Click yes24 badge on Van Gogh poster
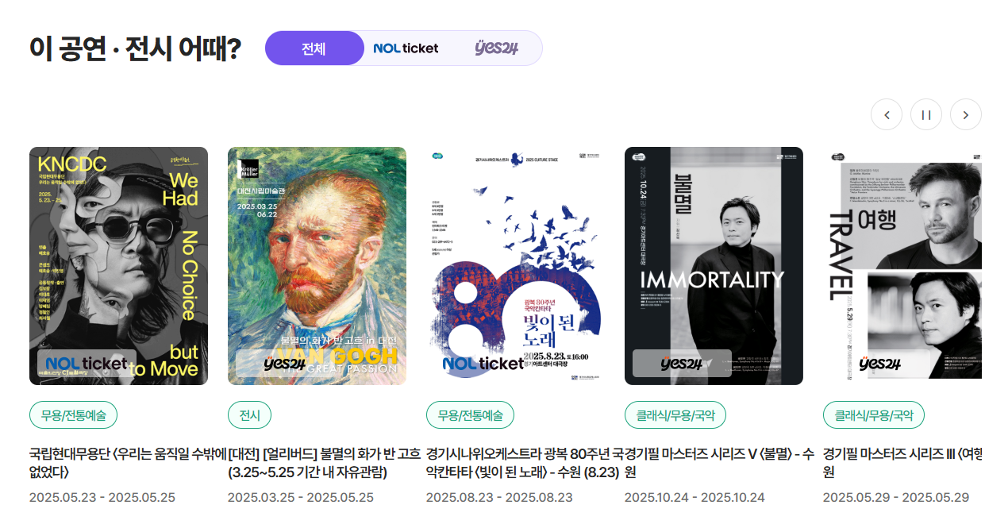The height and width of the screenshot is (528, 985). click(285, 364)
